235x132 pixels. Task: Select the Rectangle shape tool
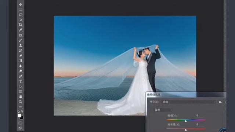(x=21, y=91)
